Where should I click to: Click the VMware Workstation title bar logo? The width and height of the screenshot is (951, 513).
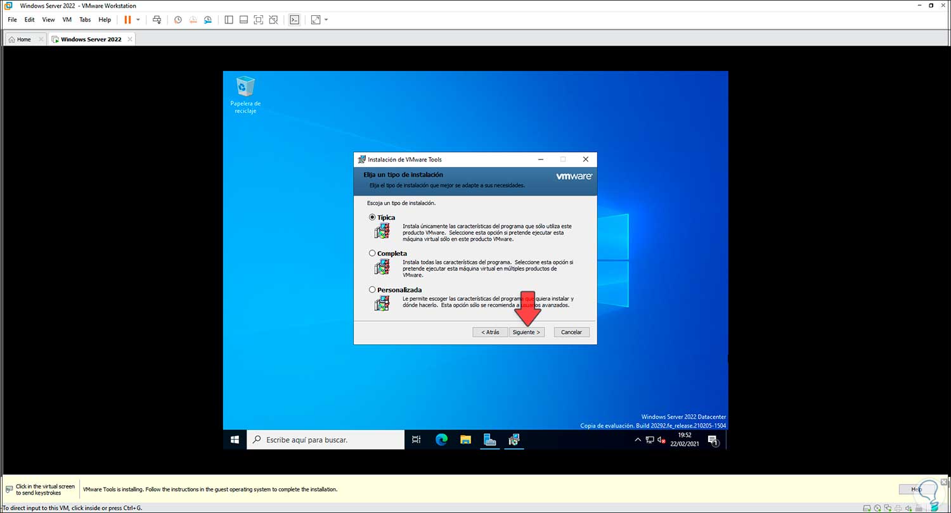click(10, 6)
